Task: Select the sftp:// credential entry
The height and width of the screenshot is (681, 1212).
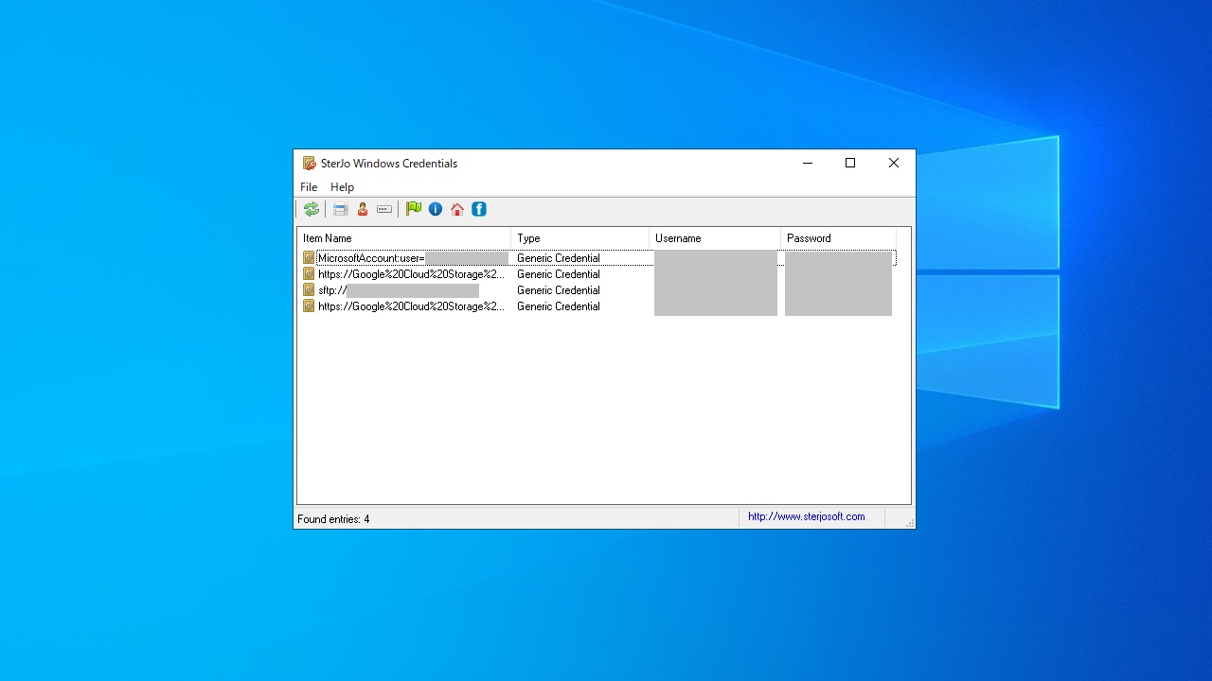Action: coord(332,290)
